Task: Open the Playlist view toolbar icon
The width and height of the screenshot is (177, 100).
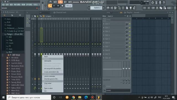Action: 108,8
